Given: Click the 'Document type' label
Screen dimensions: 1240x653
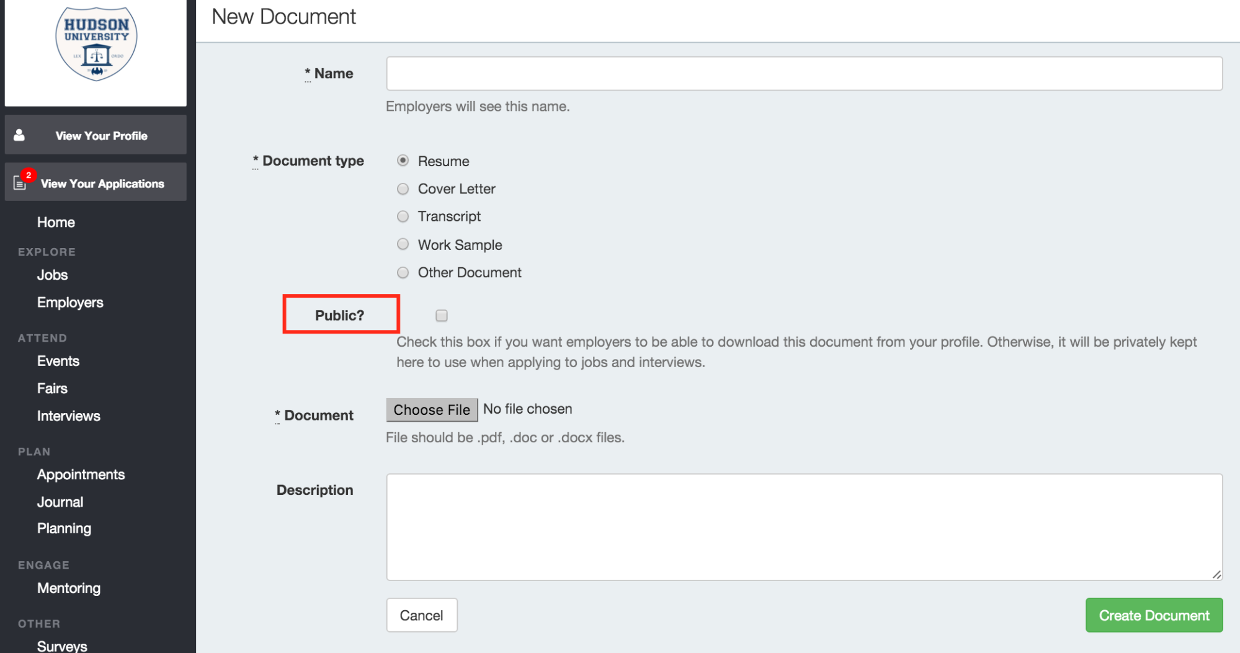Looking at the screenshot, I should [x=313, y=161].
